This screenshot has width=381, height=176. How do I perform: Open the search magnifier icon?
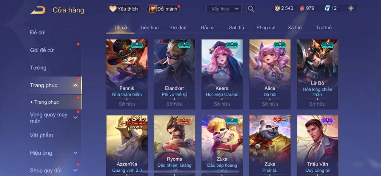pyautogui.click(x=251, y=9)
